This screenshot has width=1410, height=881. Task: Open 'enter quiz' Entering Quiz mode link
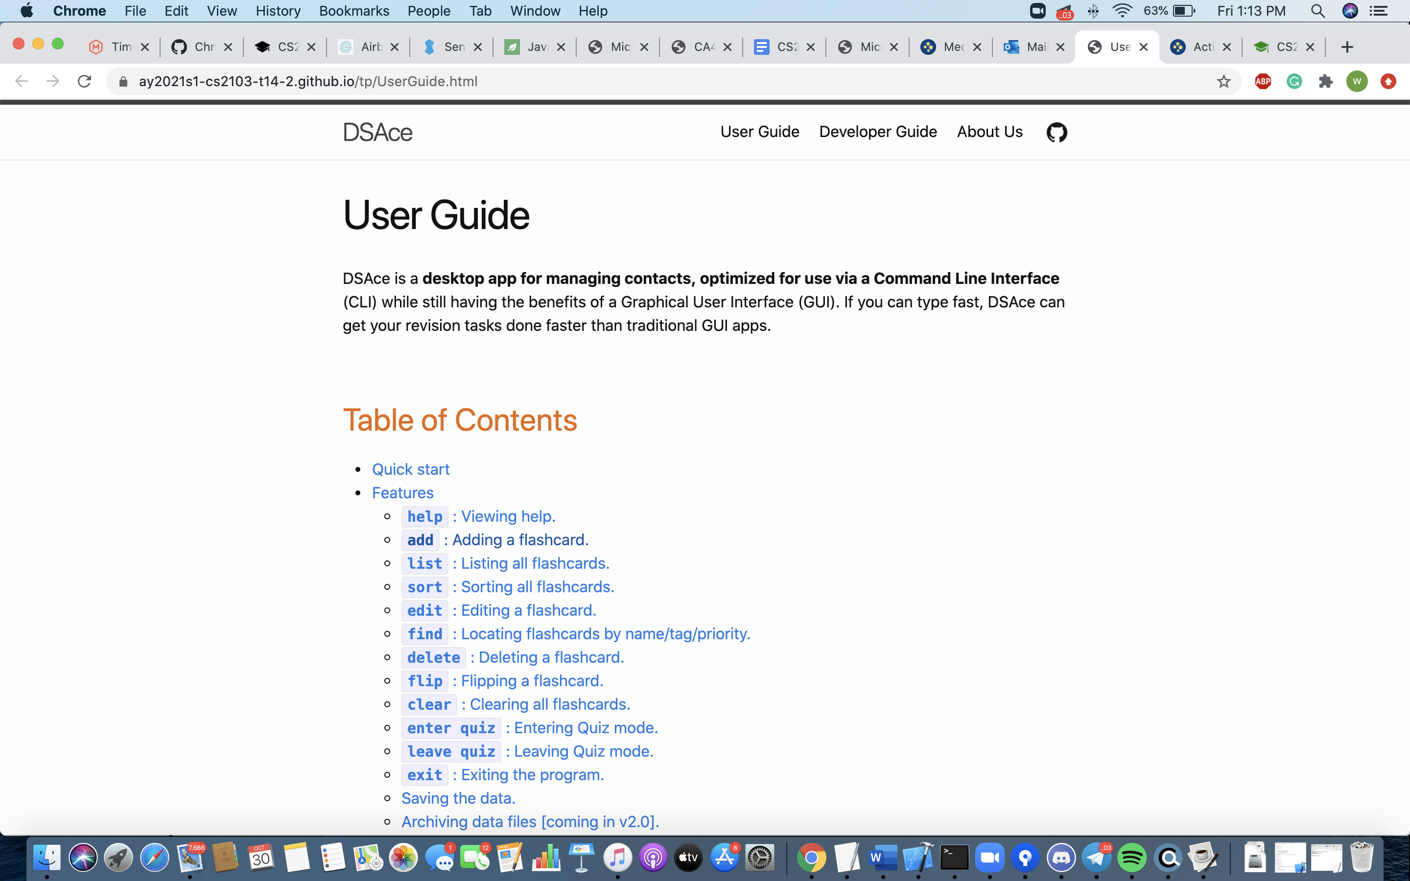coord(585,728)
